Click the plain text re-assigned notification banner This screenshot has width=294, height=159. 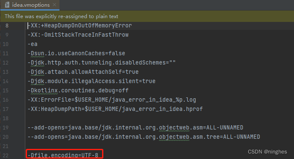(x=147, y=16)
